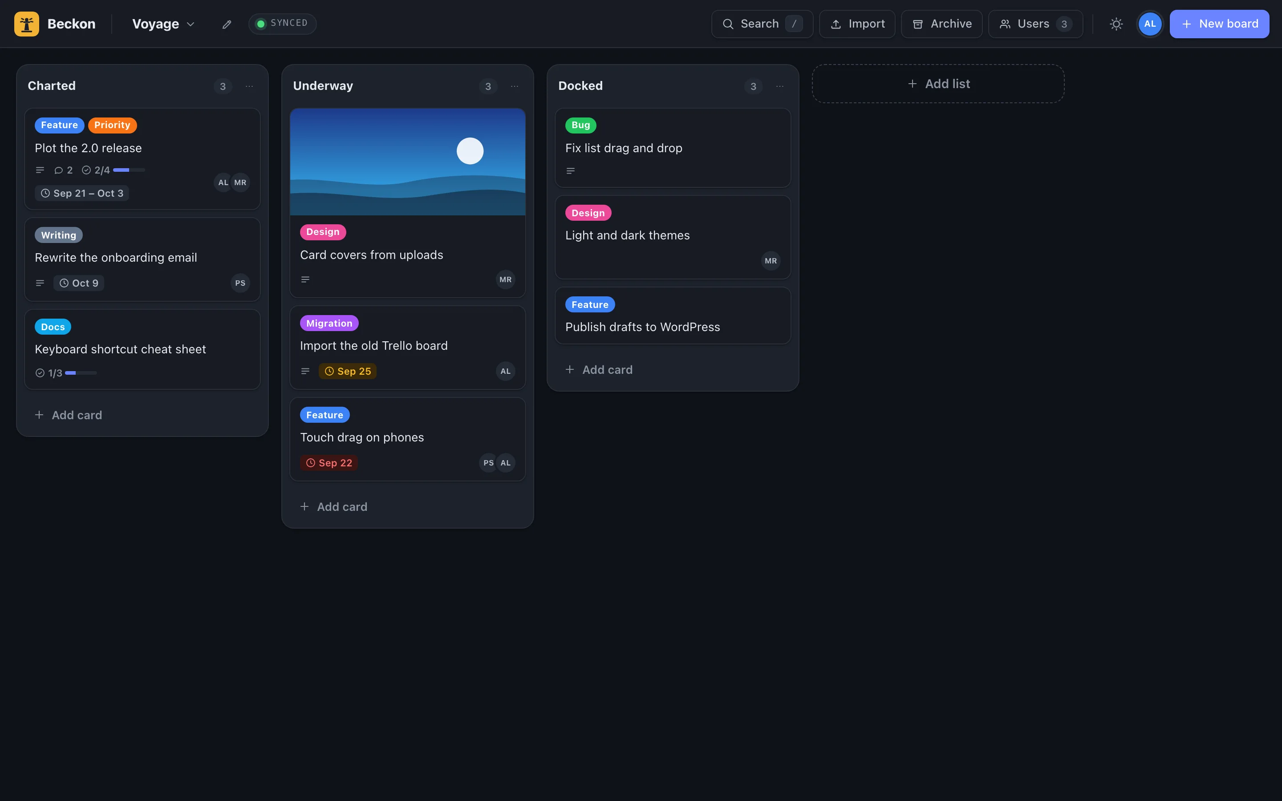Click the MR avatar on Light and dark themes
The height and width of the screenshot is (801, 1282).
coord(771,261)
